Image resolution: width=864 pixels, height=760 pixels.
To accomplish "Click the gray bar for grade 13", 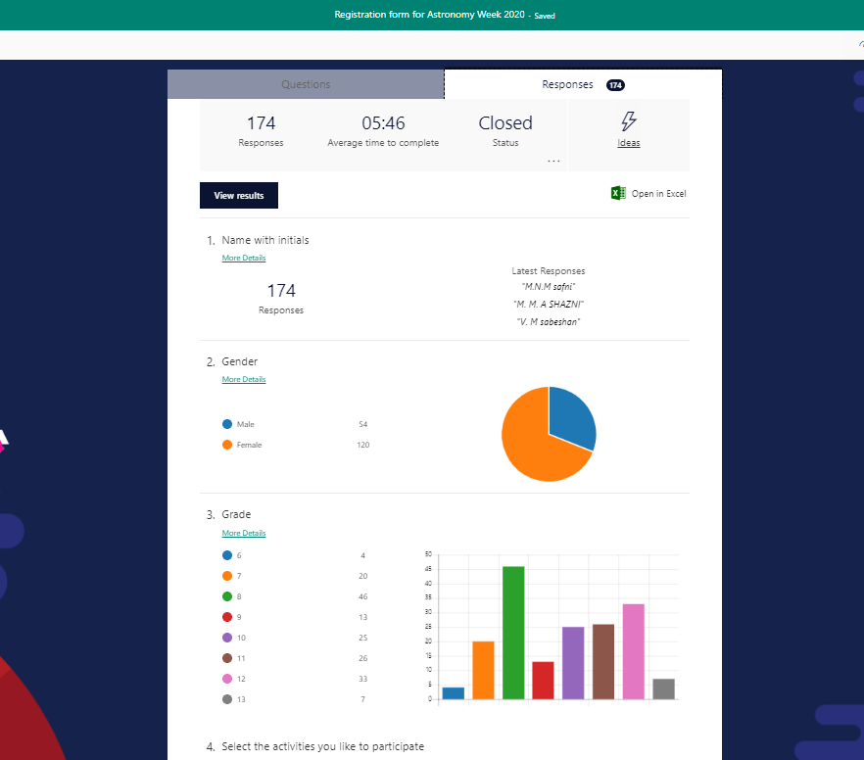I will click(x=663, y=689).
